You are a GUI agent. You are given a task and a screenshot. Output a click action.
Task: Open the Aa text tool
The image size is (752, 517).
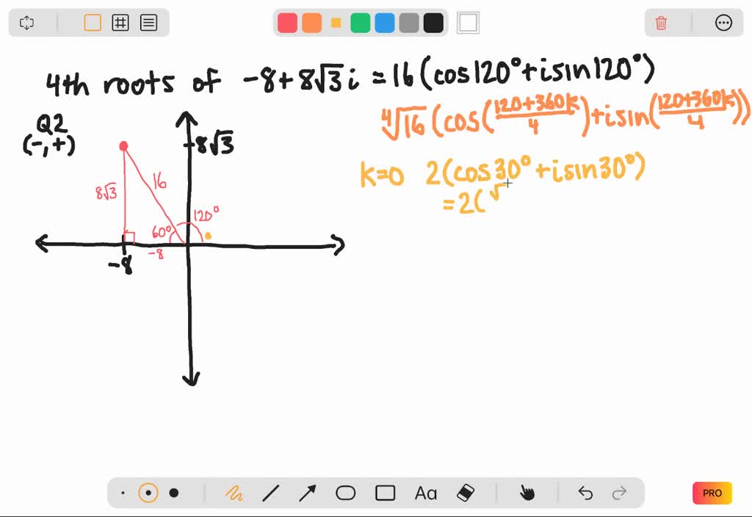pyautogui.click(x=424, y=493)
